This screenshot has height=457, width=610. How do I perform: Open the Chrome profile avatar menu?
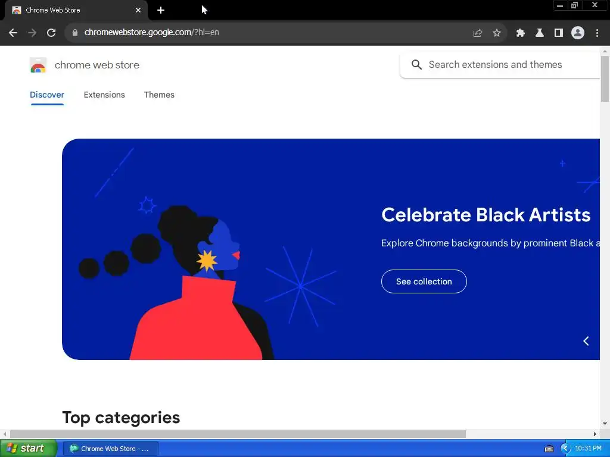[578, 33]
